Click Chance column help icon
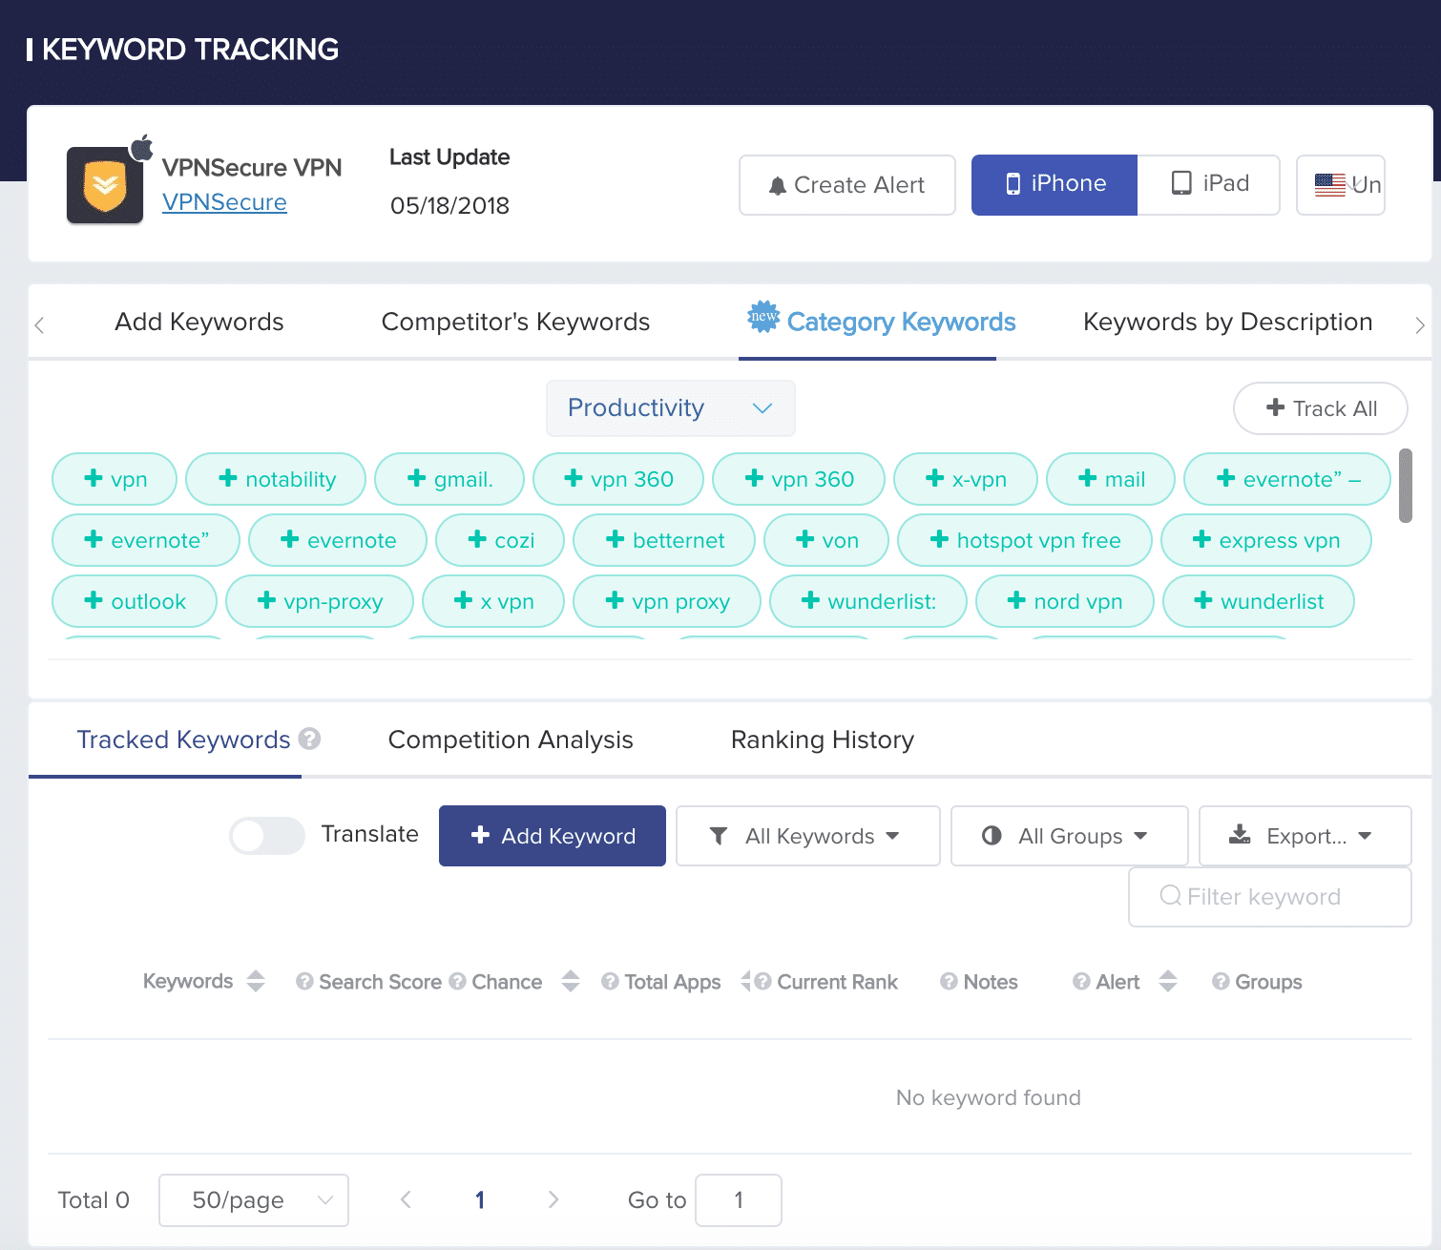Viewport: 1441px width, 1250px height. pos(457,981)
